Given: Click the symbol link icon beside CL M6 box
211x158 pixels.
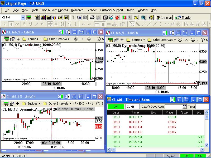Looking at the screenshot, I should [x=29, y=17].
